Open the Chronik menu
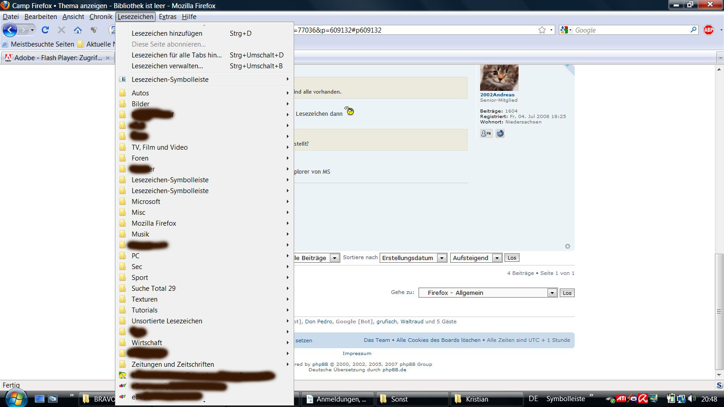 (x=101, y=17)
